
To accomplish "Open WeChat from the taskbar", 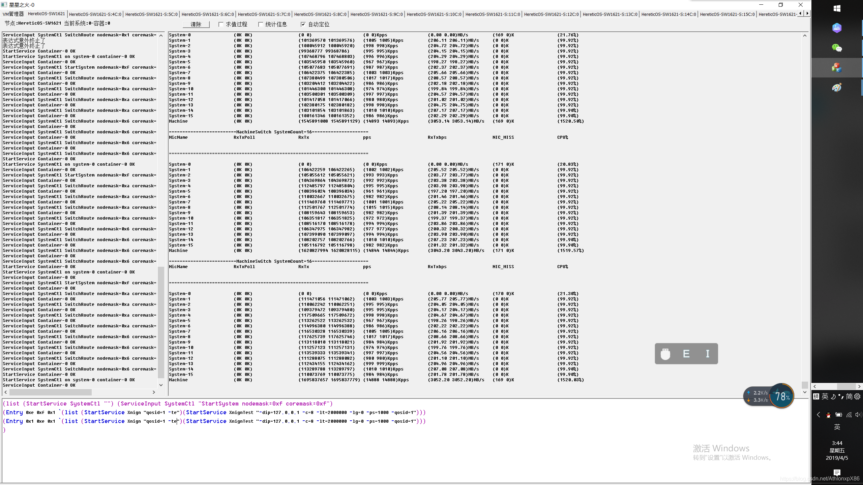I will tap(837, 48).
